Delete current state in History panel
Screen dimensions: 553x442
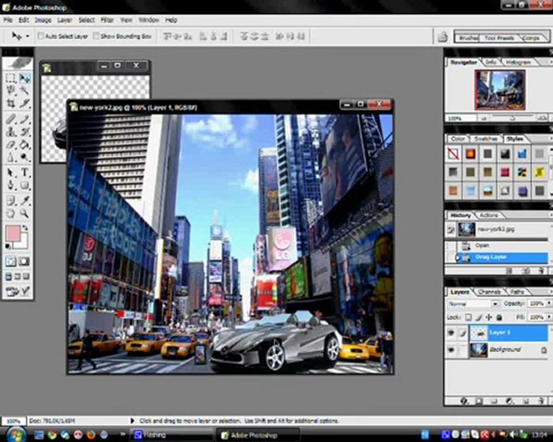click(542, 270)
